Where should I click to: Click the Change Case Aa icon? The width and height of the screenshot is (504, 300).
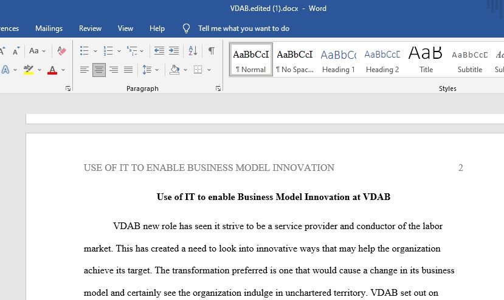[x=34, y=51]
